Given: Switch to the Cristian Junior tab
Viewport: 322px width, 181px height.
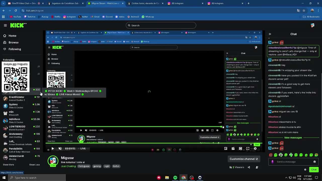Looking at the screenshot, I should [146, 4].
